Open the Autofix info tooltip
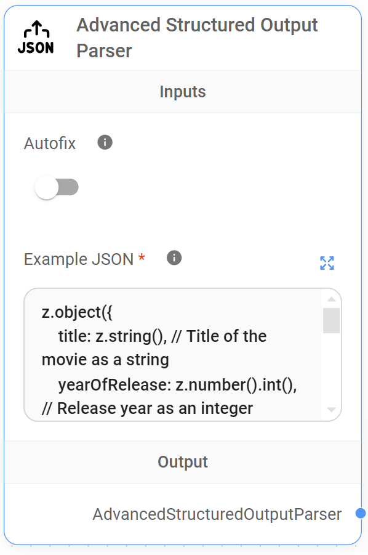This screenshot has height=555, width=368. 105,142
